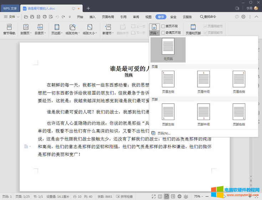Tick the 奇偶页不同 checkbox
The width and height of the screenshot is (262, 200).
tap(163, 32)
